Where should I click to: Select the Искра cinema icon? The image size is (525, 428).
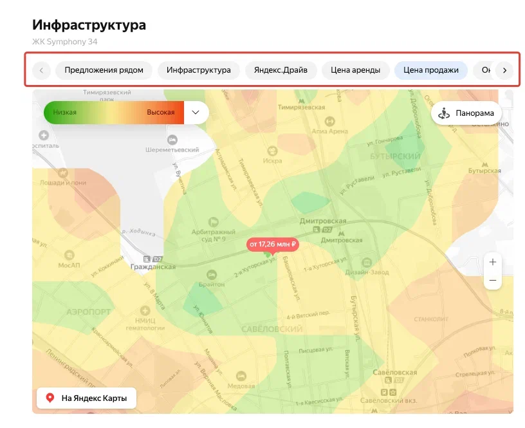pyautogui.click(x=272, y=151)
